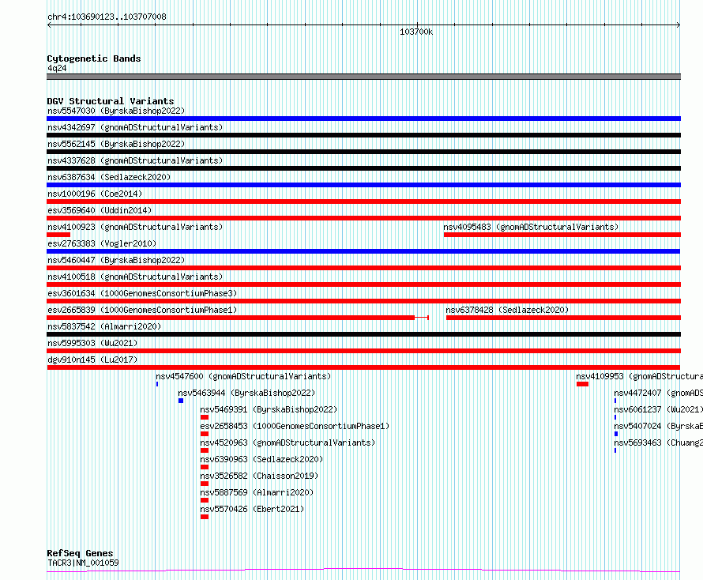
Task: Click the blue bar of esv2763383
Action: point(363,251)
